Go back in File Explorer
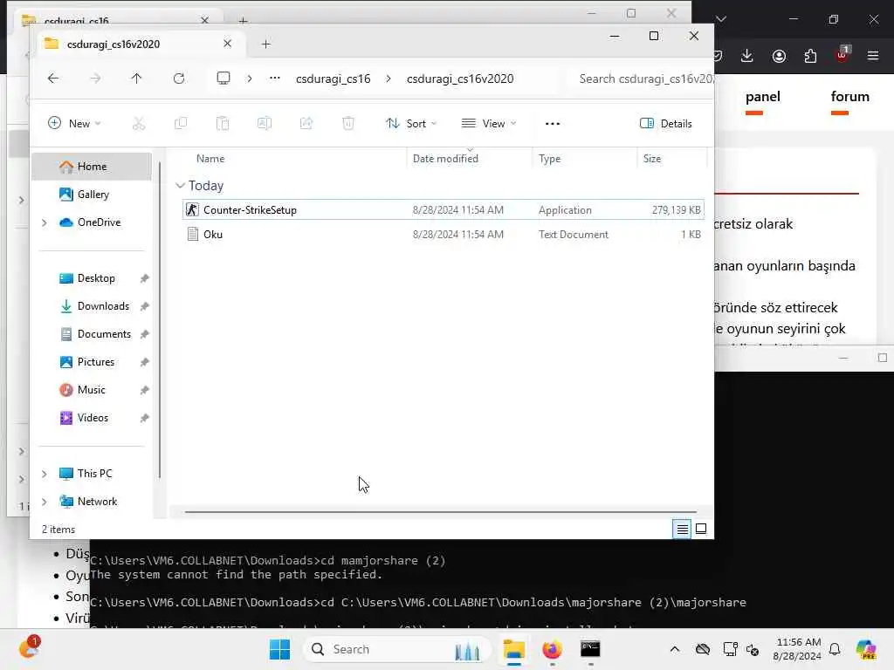 coord(53,79)
